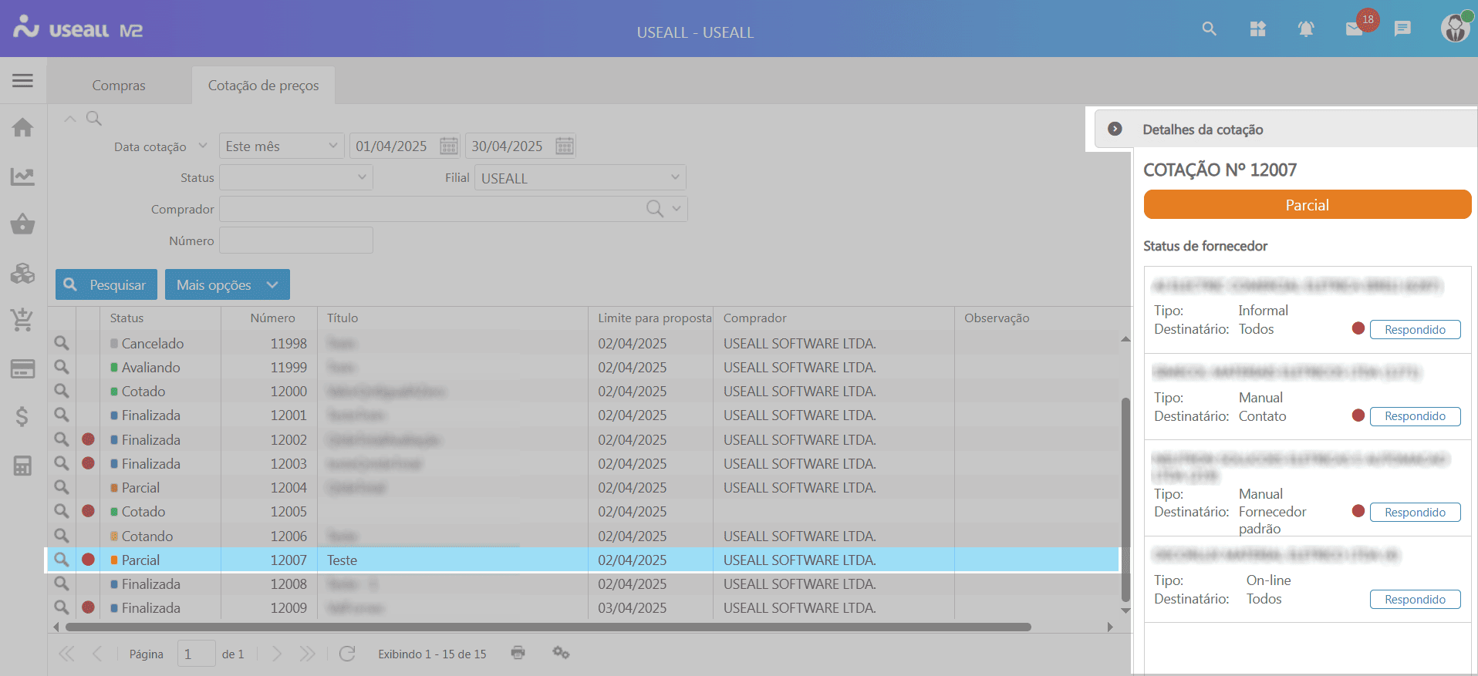Sort by the Título column header

tap(453, 318)
